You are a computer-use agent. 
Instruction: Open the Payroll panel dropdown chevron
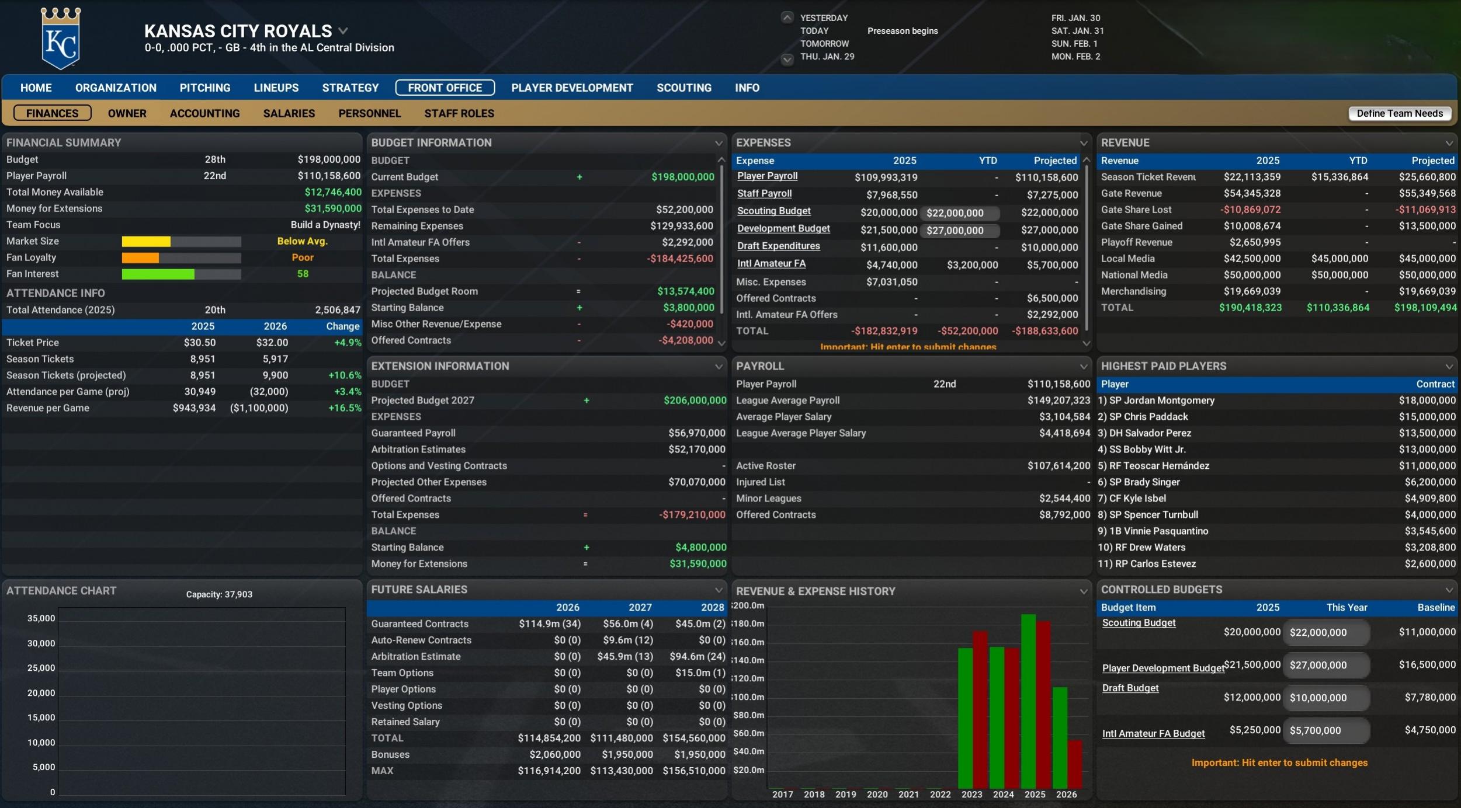click(x=1084, y=367)
